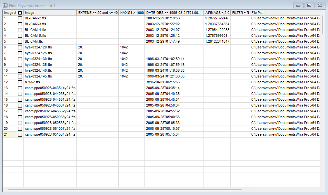Viewport: 328px width, 195px height.
Task: Select the BL-CAM.fts file name cell
Action: pyautogui.click(x=50, y=42)
